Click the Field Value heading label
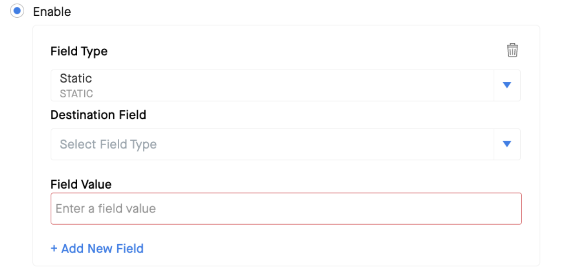The width and height of the screenshot is (566, 278). pos(81,185)
